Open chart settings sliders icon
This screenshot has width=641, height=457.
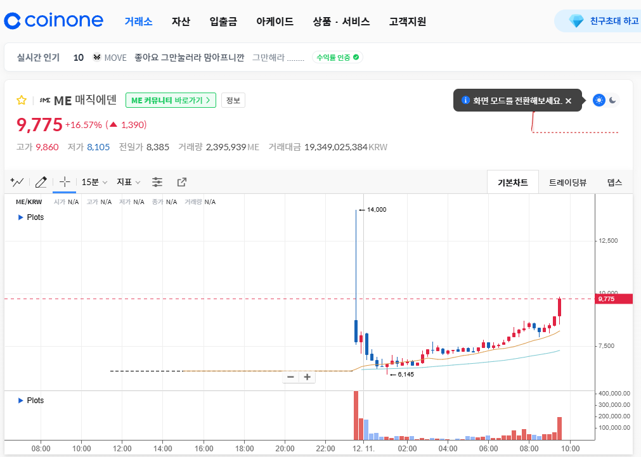point(157,182)
